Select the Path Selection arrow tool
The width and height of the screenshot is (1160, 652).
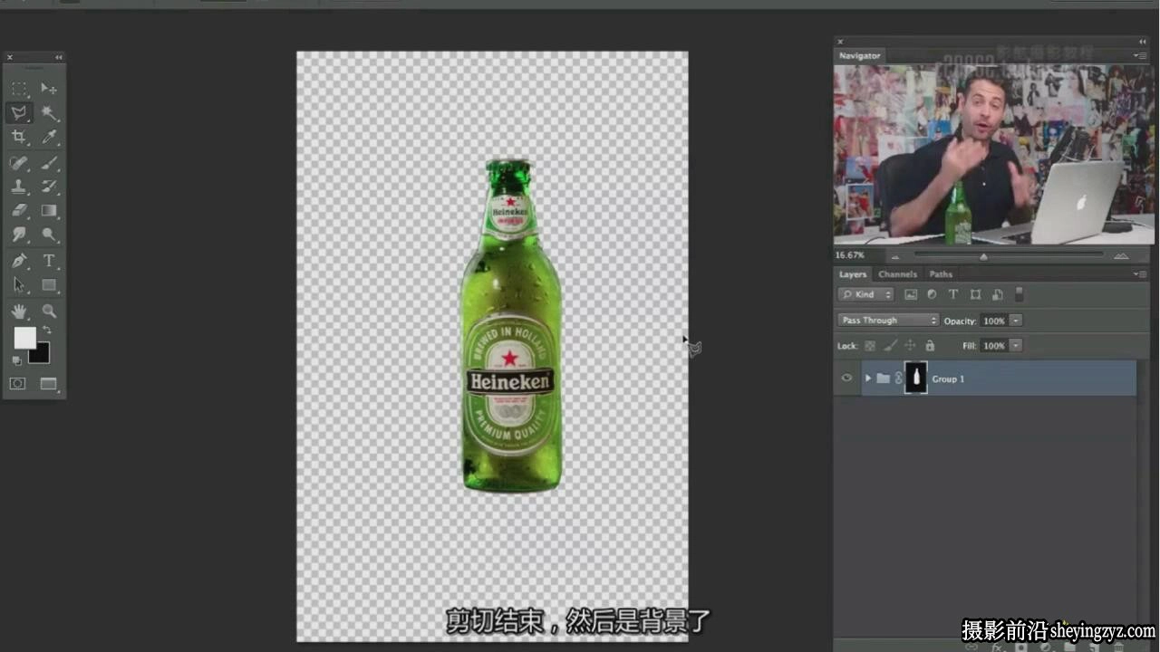[x=19, y=284]
